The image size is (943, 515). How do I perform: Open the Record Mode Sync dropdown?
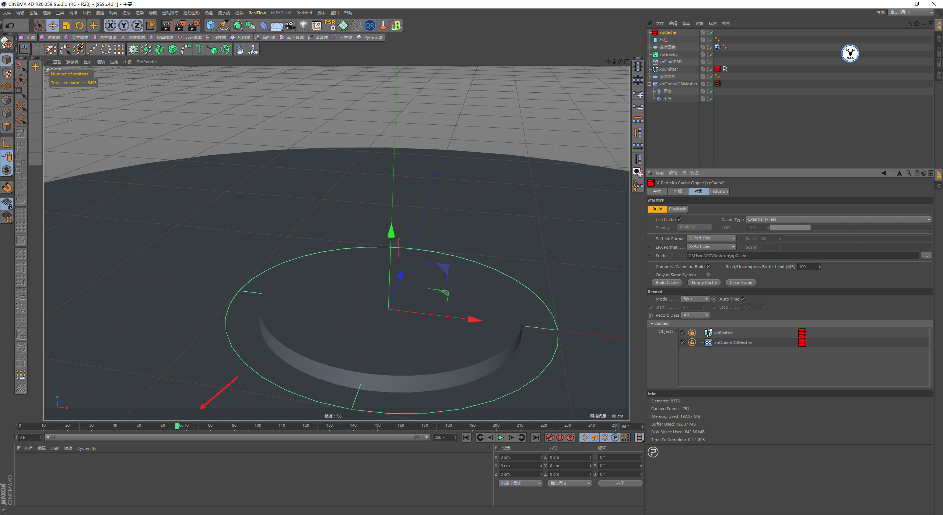pyautogui.click(x=695, y=299)
